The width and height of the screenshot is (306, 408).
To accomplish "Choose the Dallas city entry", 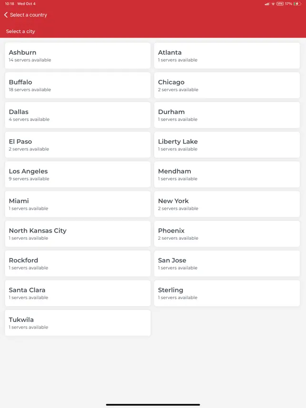I will tap(78, 115).
